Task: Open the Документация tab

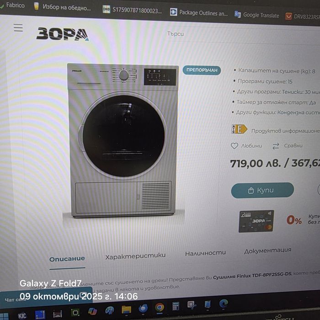Action: [267, 251]
